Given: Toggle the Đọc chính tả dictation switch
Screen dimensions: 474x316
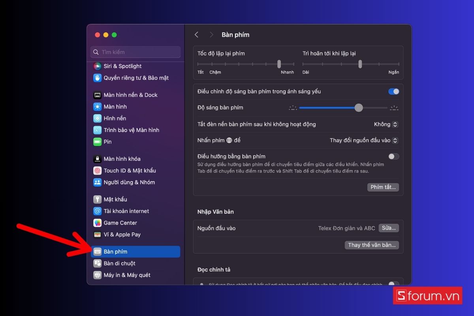Looking at the screenshot, I should pyautogui.click(x=393, y=283).
